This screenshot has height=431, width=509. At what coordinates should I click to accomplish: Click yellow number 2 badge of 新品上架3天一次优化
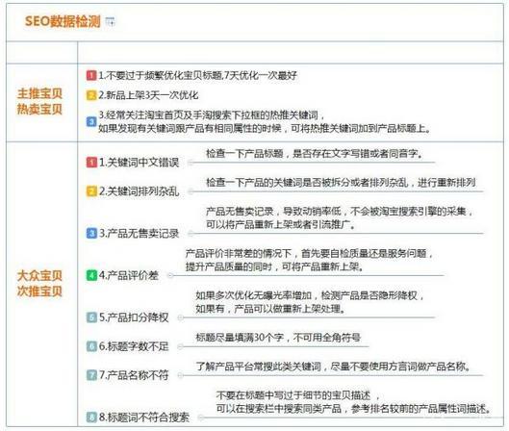click(91, 95)
